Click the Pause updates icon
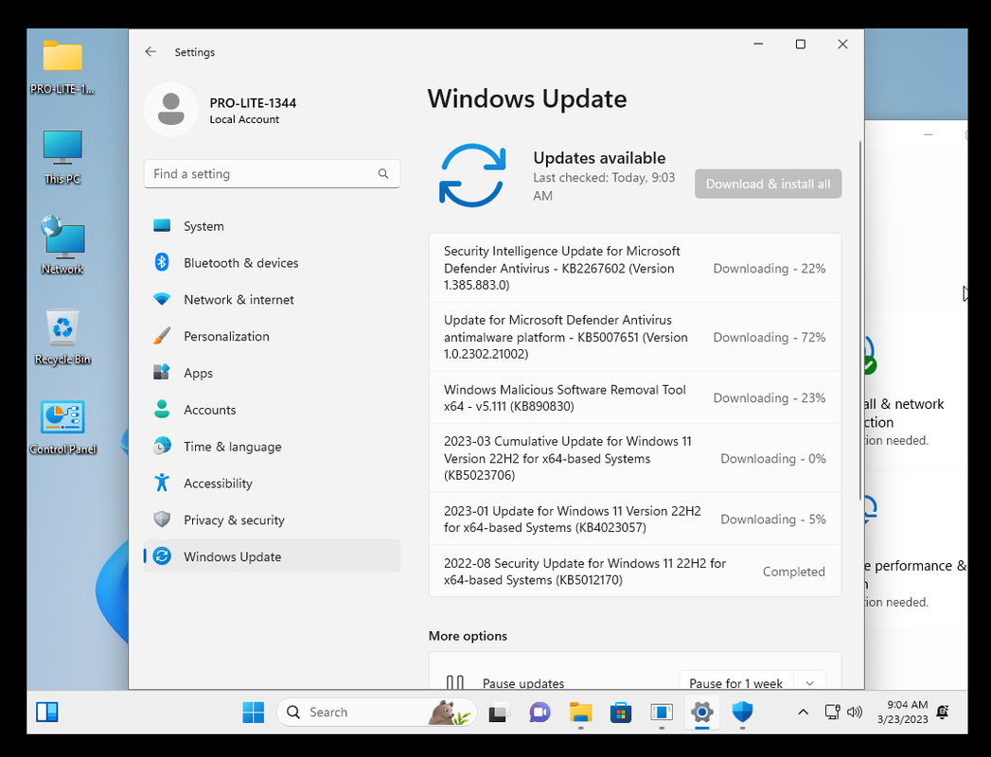 click(x=455, y=682)
